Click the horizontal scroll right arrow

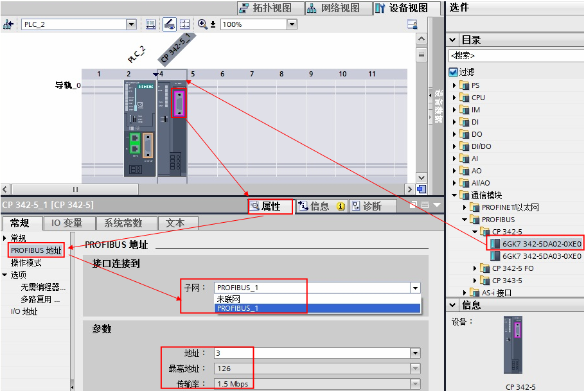pyautogui.click(x=409, y=189)
